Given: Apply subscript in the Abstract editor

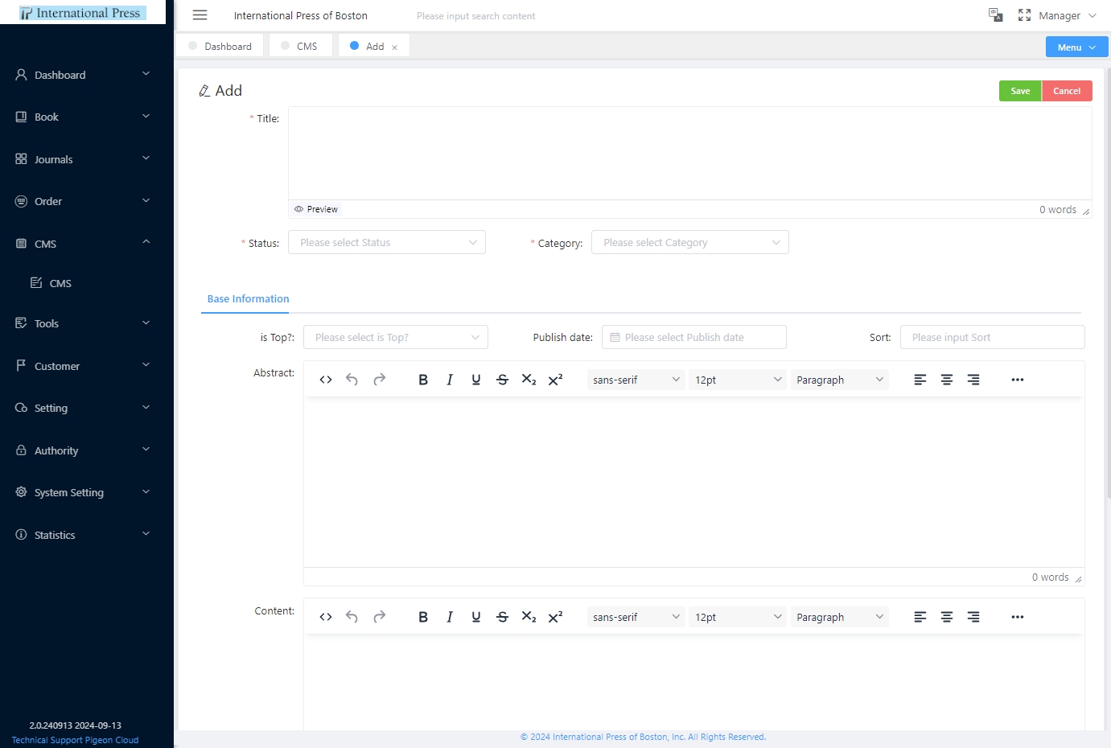Looking at the screenshot, I should [529, 380].
